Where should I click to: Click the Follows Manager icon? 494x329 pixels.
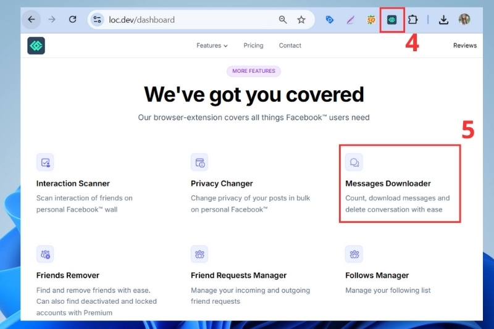click(354, 254)
